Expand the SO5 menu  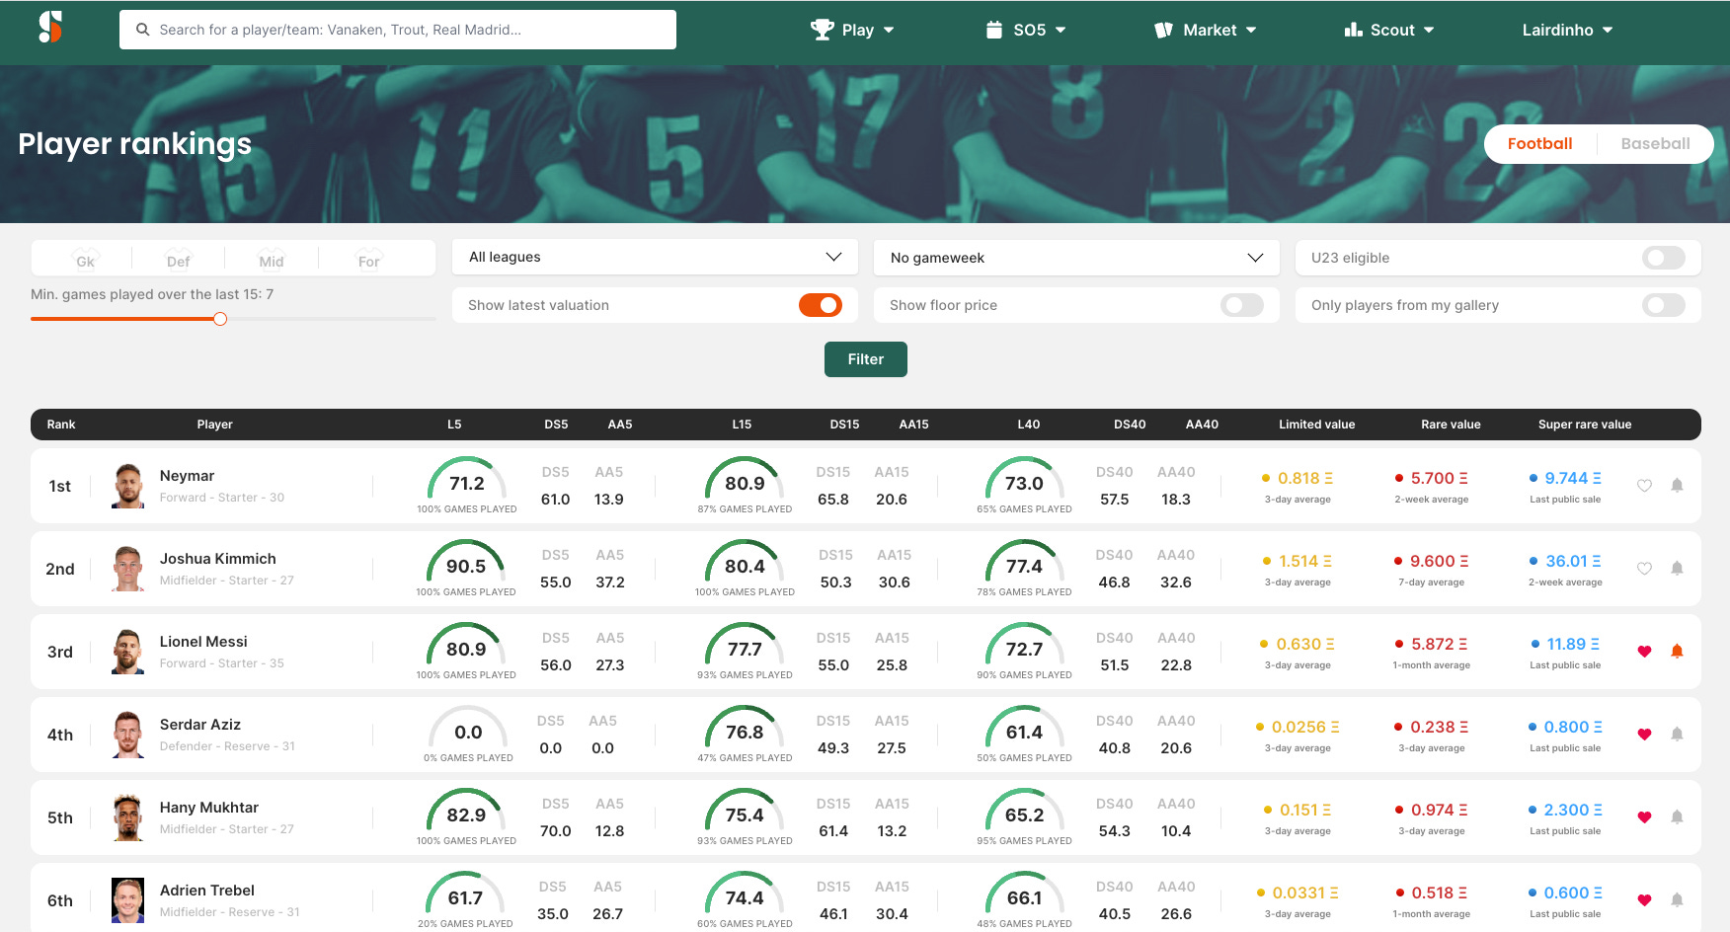click(x=1026, y=30)
